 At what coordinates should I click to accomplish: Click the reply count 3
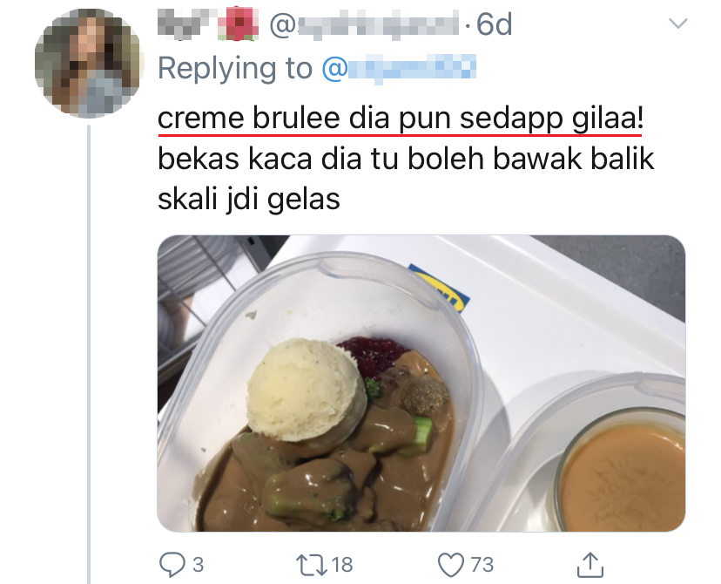[x=199, y=565]
